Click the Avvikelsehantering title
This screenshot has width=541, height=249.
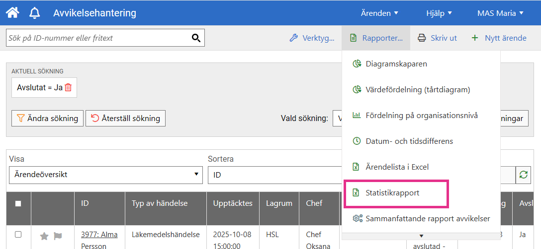[x=94, y=13]
